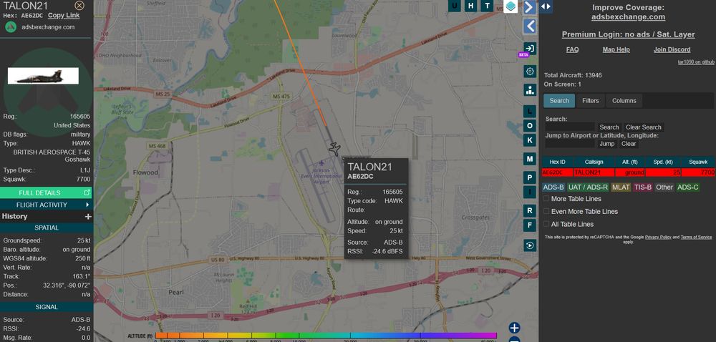Open map settings gear icon
Screen dimensions: 716x342
530,71
